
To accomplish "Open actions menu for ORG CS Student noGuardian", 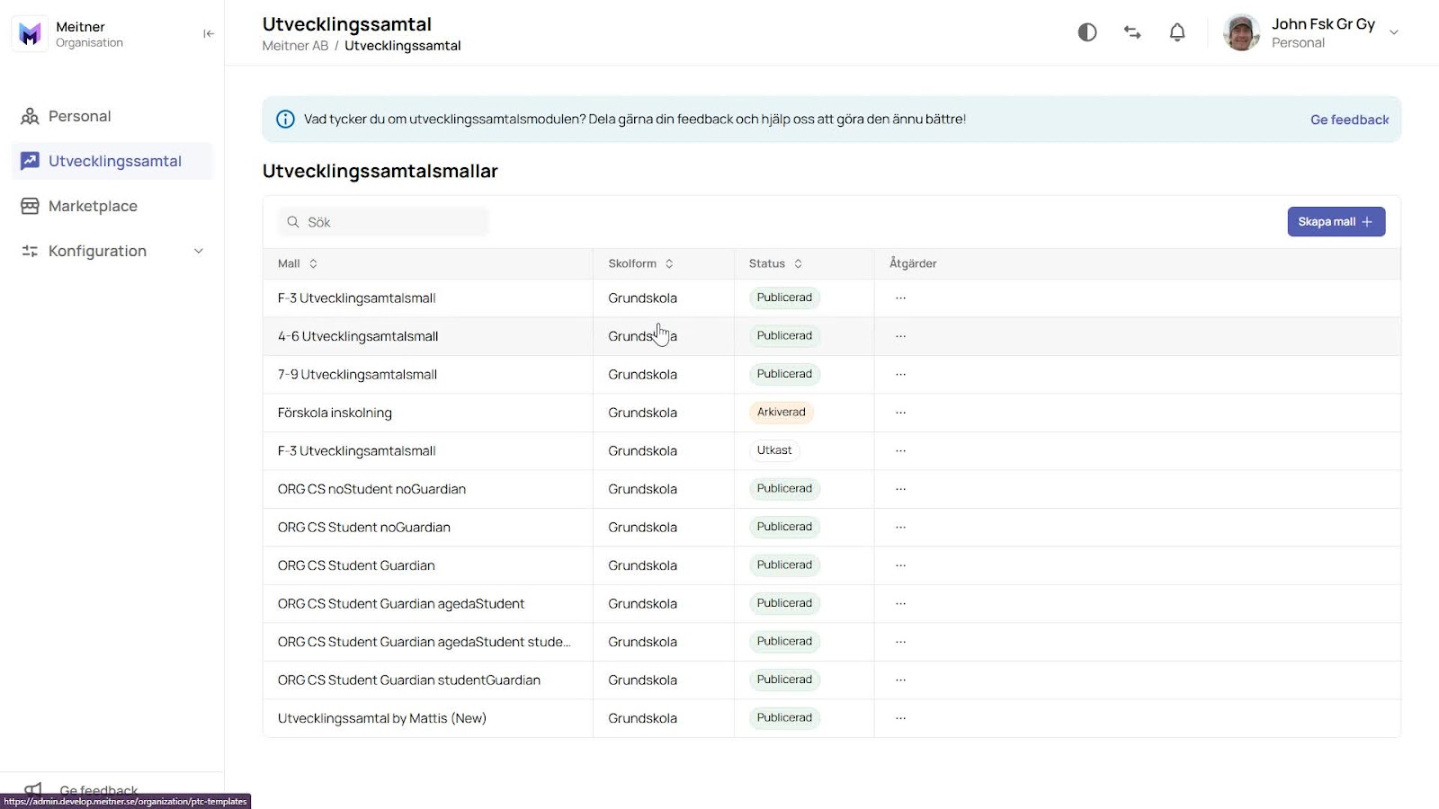I will 900,527.
